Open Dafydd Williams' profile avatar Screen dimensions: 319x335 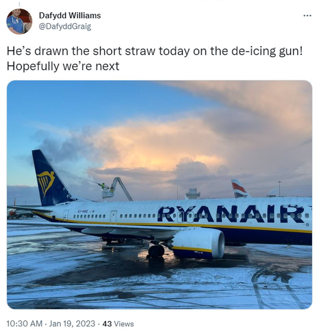pyautogui.click(x=19, y=21)
